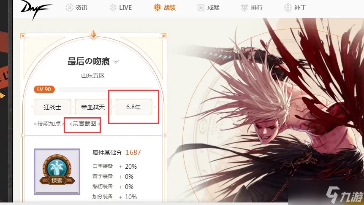This screenshot has height=205, width=364.
Task: Open the 排行 tab
Action: 256,8
